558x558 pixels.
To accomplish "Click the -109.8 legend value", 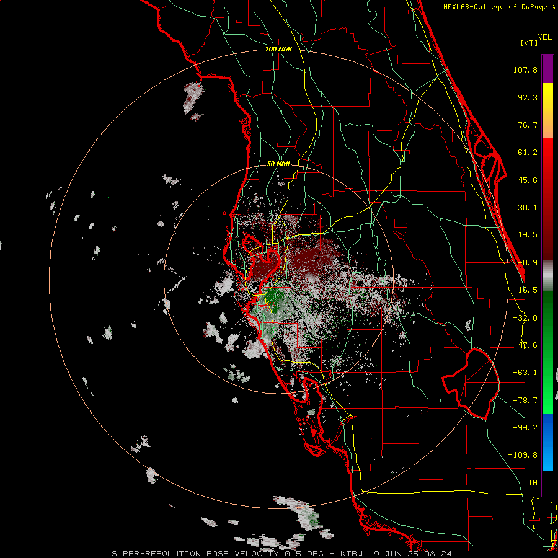I will pyautogui.click(x=523, y=455).
